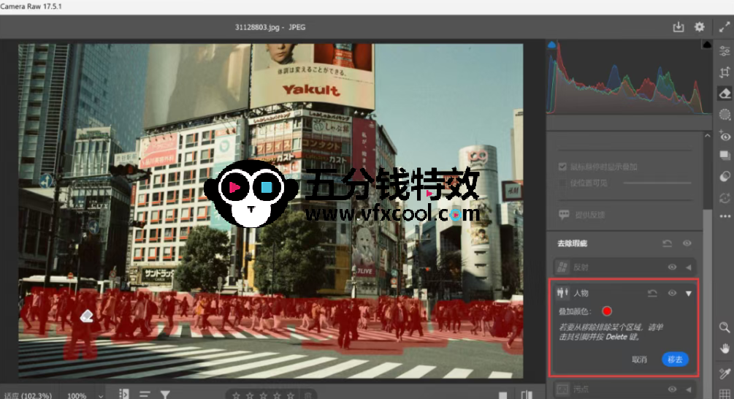Select the Zoom magnifier tool

[725, 327]
